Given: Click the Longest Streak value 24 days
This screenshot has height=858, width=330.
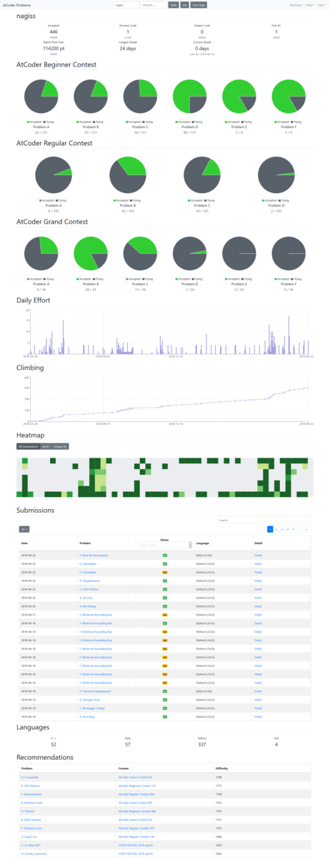Looking at the screenshot, I should tap(127, 49).
